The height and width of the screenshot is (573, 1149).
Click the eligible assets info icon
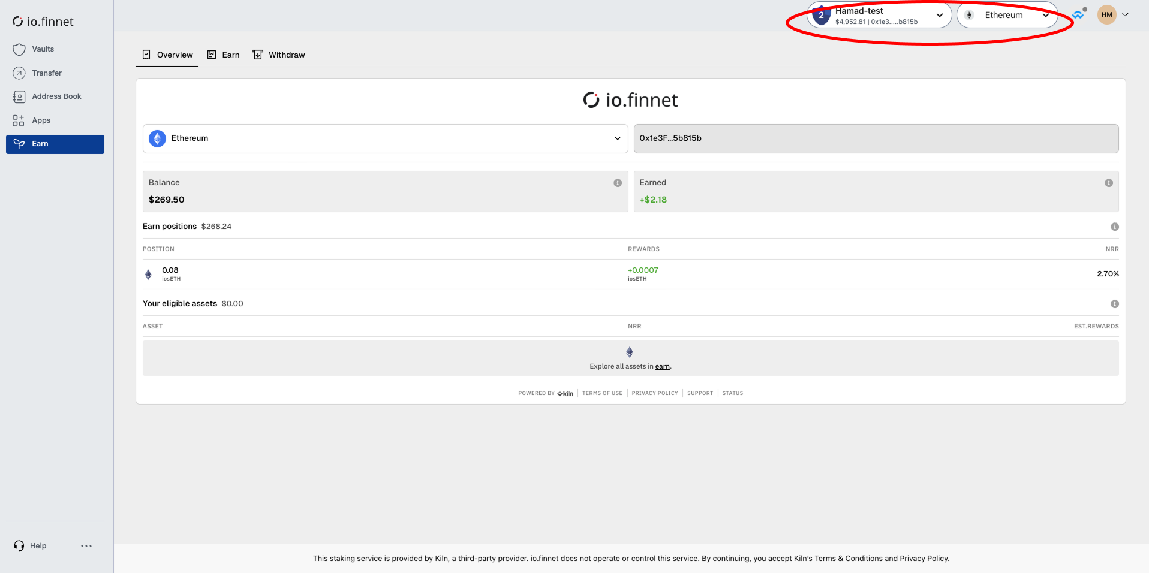click(x=1115, y=304)
